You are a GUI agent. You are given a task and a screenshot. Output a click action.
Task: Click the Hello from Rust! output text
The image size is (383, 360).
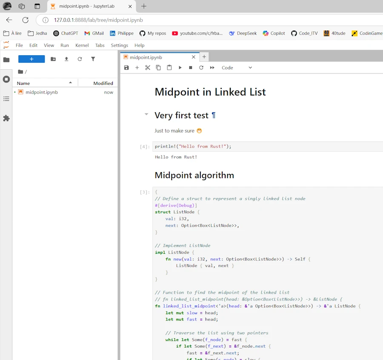pos(176,157)
